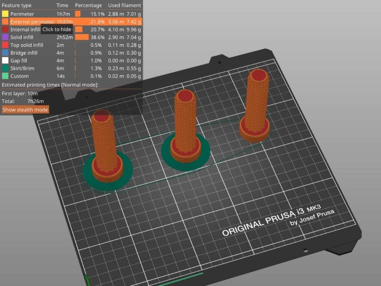The image size is (381, 286).
Task: Hide the External perimeter feature row
Action: pyautogui.click(x=32, y=21)
